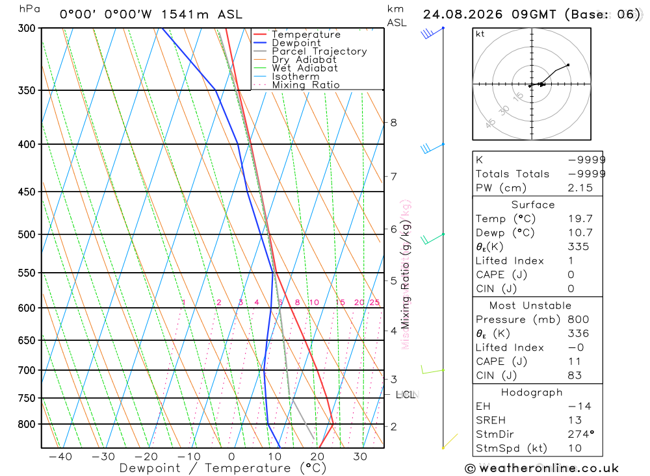Image resolution: width=650 pixels, height=476 pixels.
Task: Click the Most Unstable CIN value 83
Action: click(x=575, y=376)
